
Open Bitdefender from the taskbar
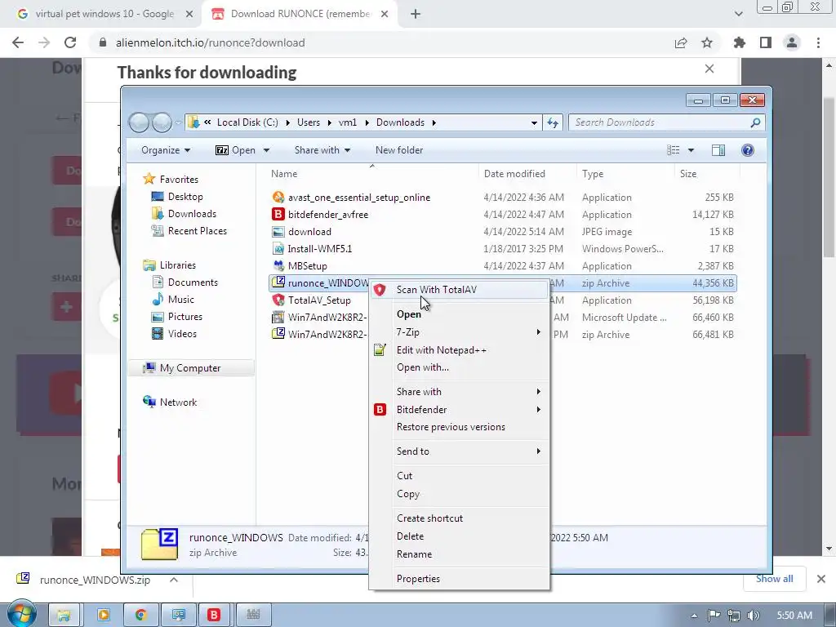click(214, 615)
